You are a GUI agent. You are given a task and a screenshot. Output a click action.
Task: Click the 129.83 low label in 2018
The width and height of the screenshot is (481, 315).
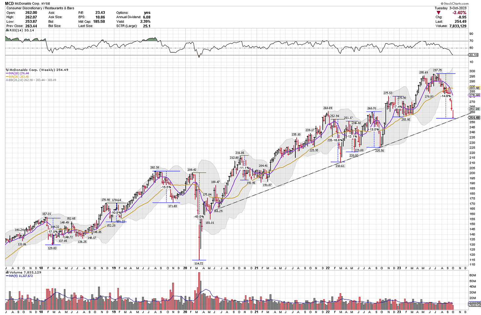click(x=52, y=248)
